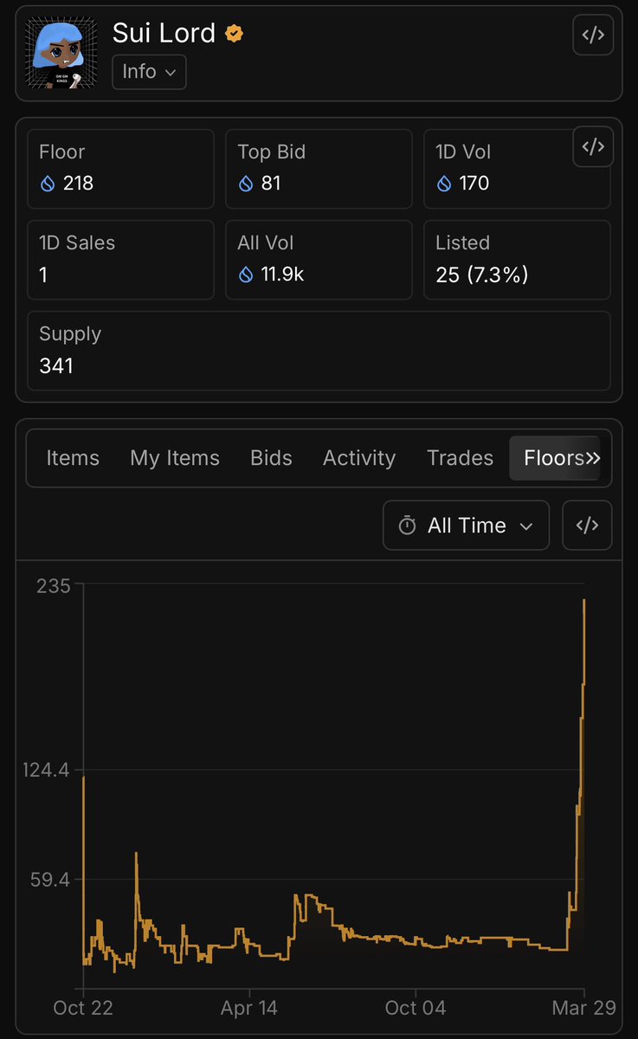Viewport: 638px width, 1039px height.
Task: Click the Sui droplet icon beside Floor 218
Action: pos(48,184)
